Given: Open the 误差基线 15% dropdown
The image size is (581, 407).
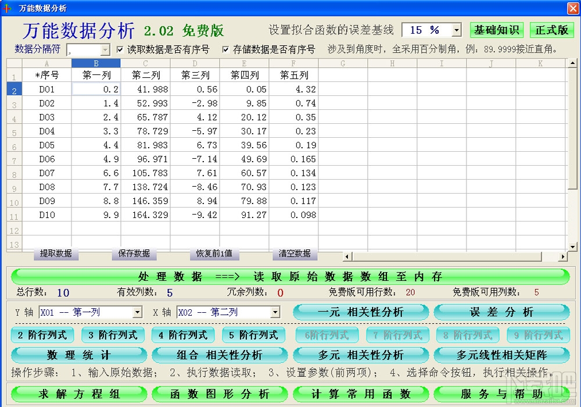Looking at the screenshot, I should coord(457,30).
